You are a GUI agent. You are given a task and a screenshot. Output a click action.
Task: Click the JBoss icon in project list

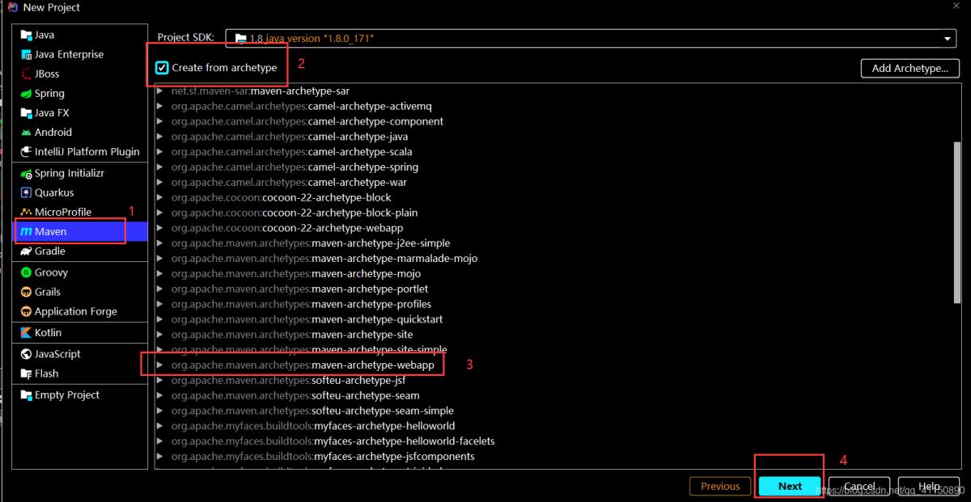coord(26,74)
